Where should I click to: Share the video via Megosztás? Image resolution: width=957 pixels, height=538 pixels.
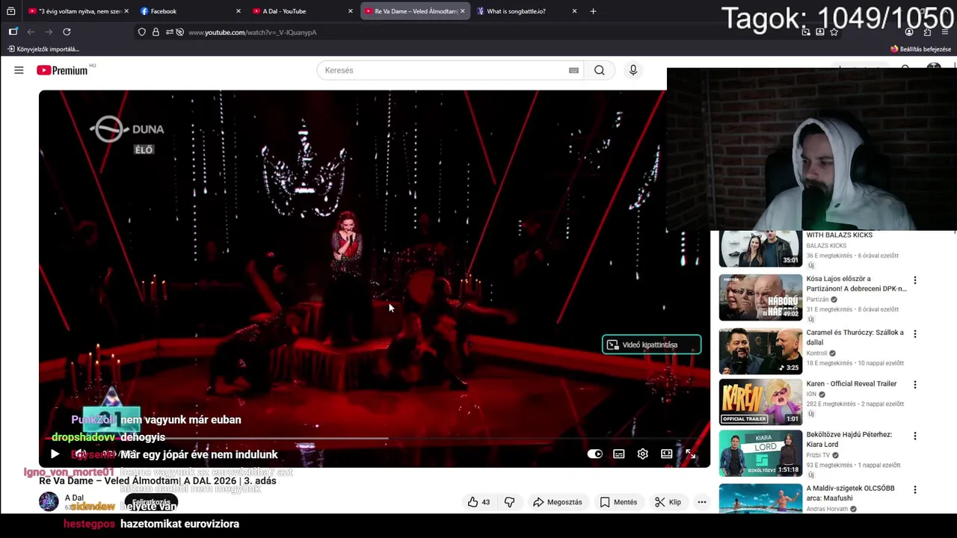[558, 502]
